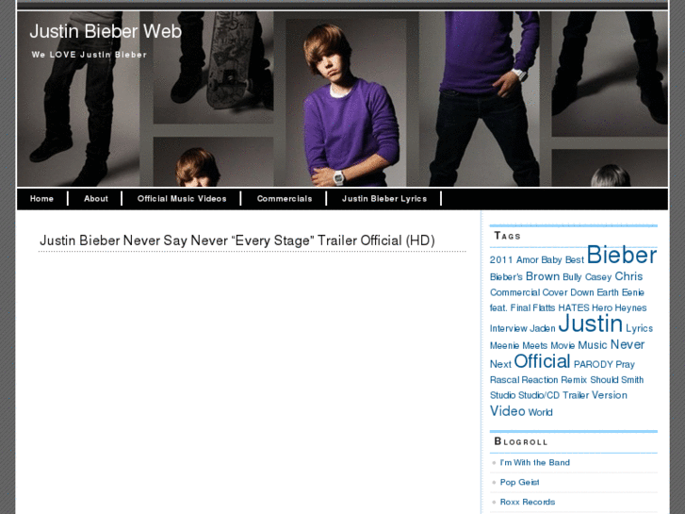Select the Commercial tag
Image resolution: width=685 pixels, height=514 pixels.
(x=514, y=292)
